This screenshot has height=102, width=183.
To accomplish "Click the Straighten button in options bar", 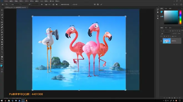I will 48,4.
